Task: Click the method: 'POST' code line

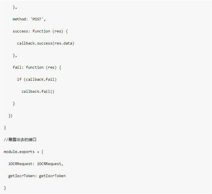Action: click(29, 19)
